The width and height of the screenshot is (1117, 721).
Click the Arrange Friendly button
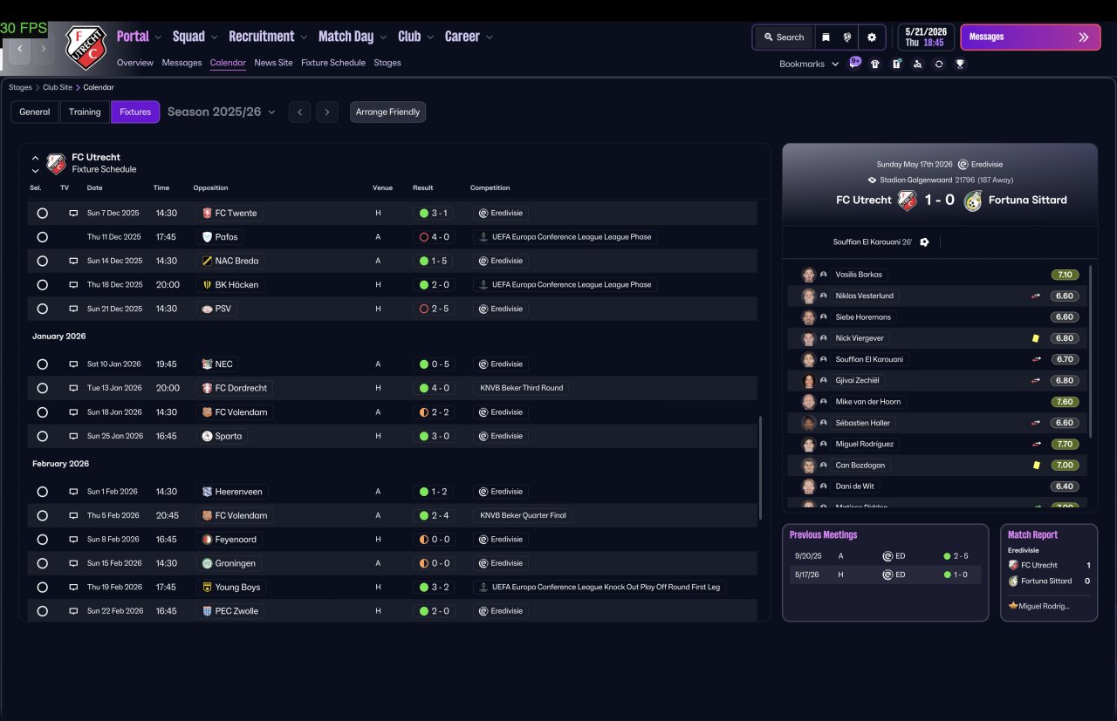click(387, 112)
